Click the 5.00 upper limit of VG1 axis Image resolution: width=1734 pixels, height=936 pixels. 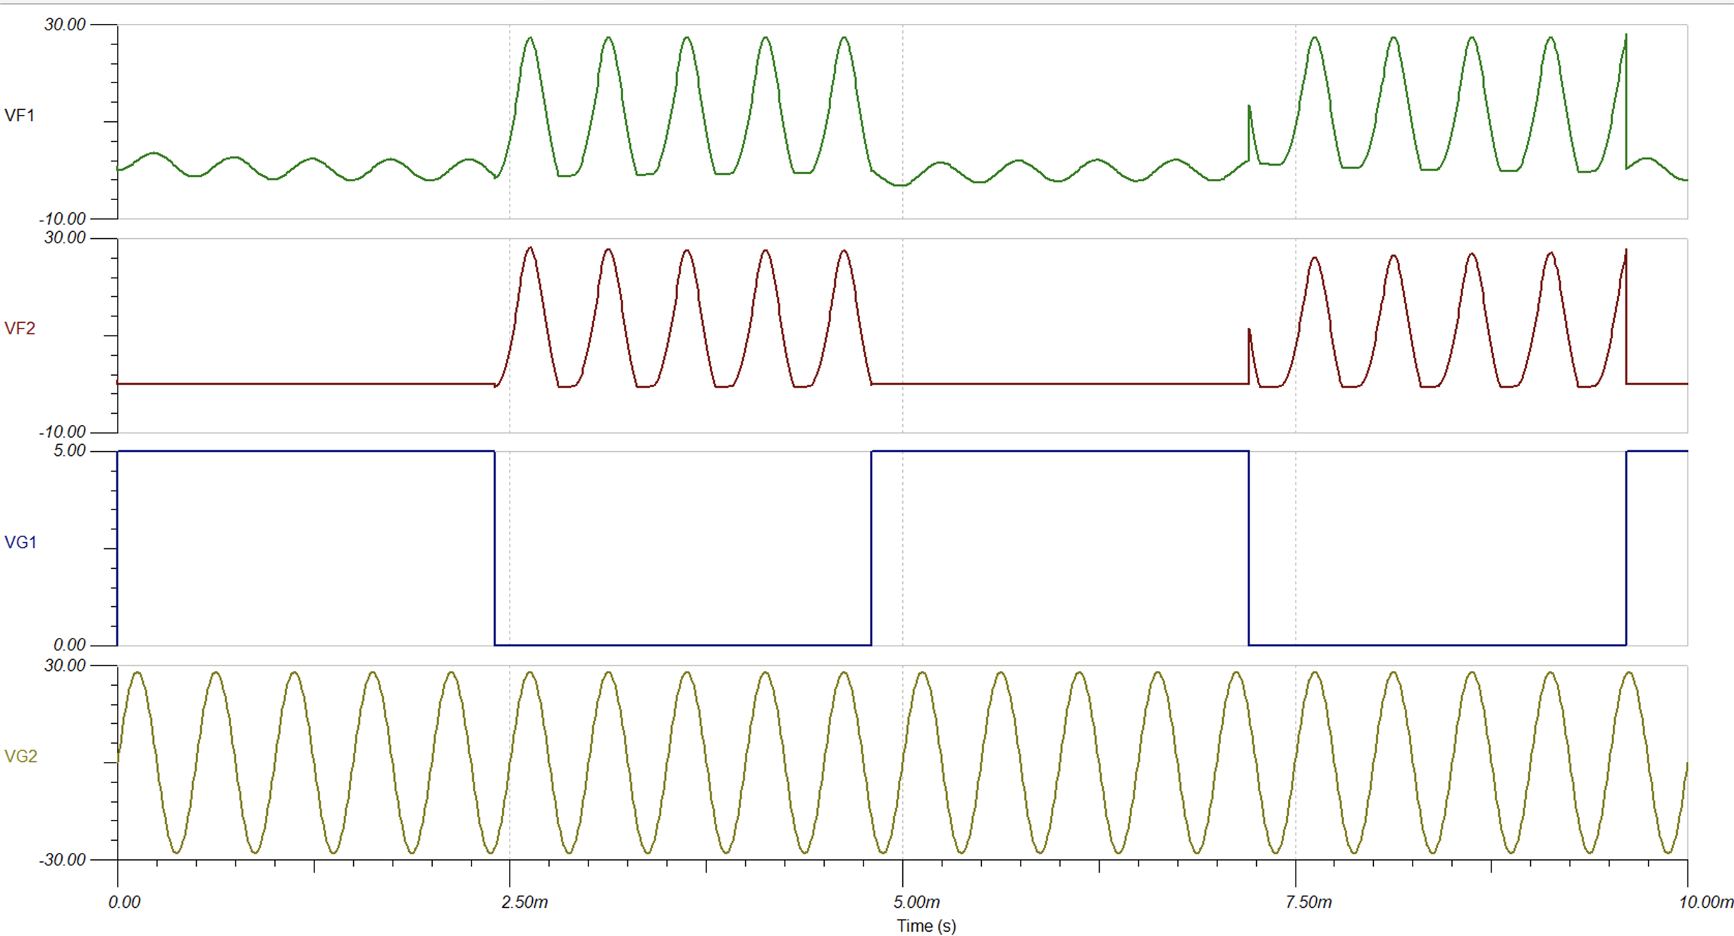point(69,450)
